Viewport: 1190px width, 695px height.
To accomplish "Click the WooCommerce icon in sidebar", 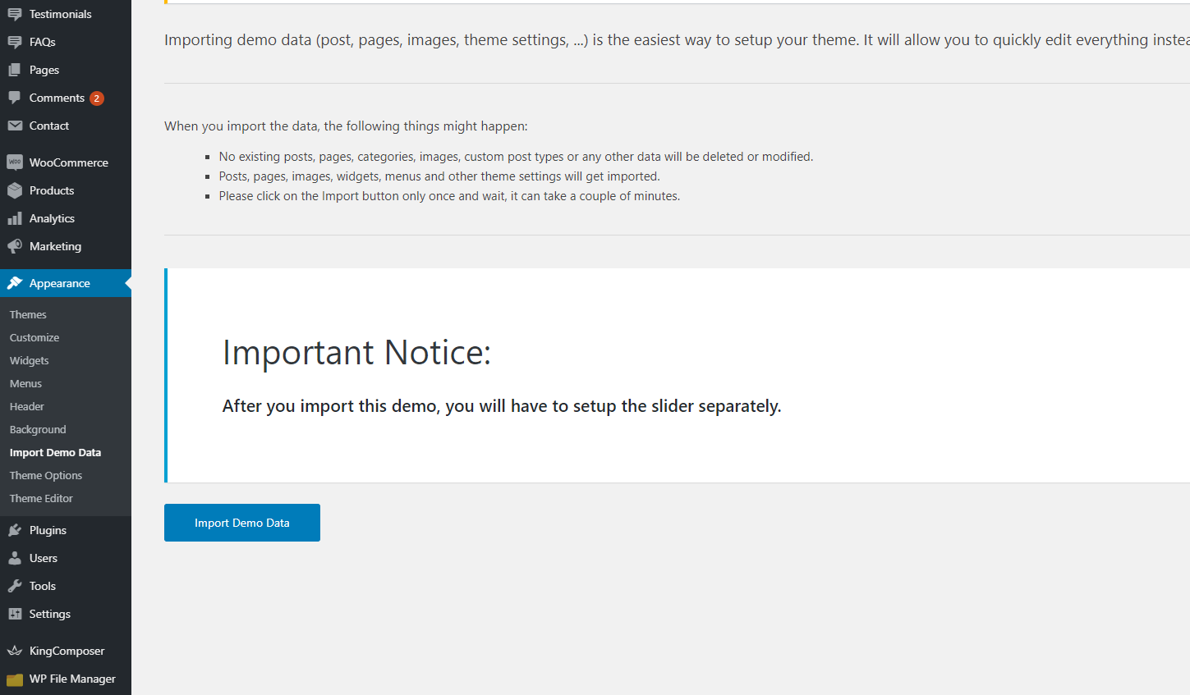I will 15,162.
